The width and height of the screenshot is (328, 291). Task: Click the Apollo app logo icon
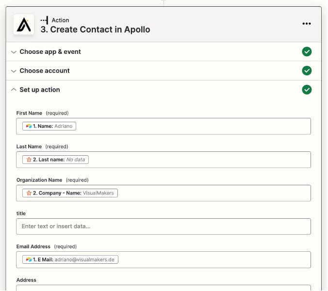coord(24,24)
